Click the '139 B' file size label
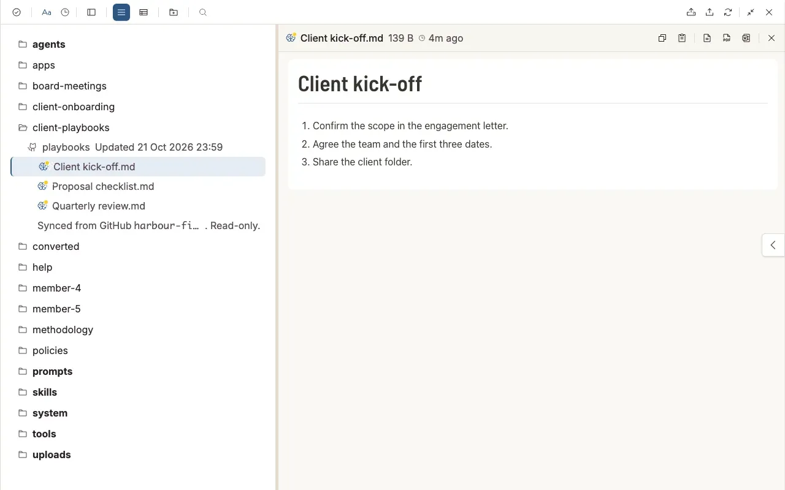Screen dimensions: 785x490 [x=401, y=38]
